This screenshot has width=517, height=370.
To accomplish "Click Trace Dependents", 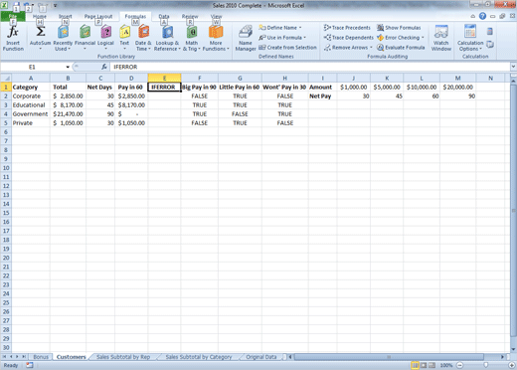I will [349, 38].
